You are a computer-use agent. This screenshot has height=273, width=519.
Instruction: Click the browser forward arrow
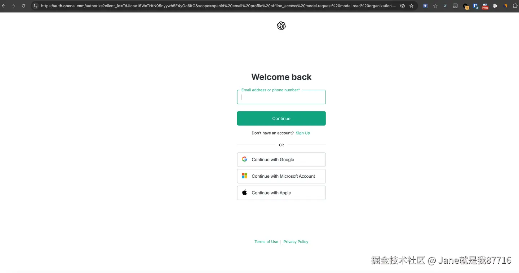[14, 6]
